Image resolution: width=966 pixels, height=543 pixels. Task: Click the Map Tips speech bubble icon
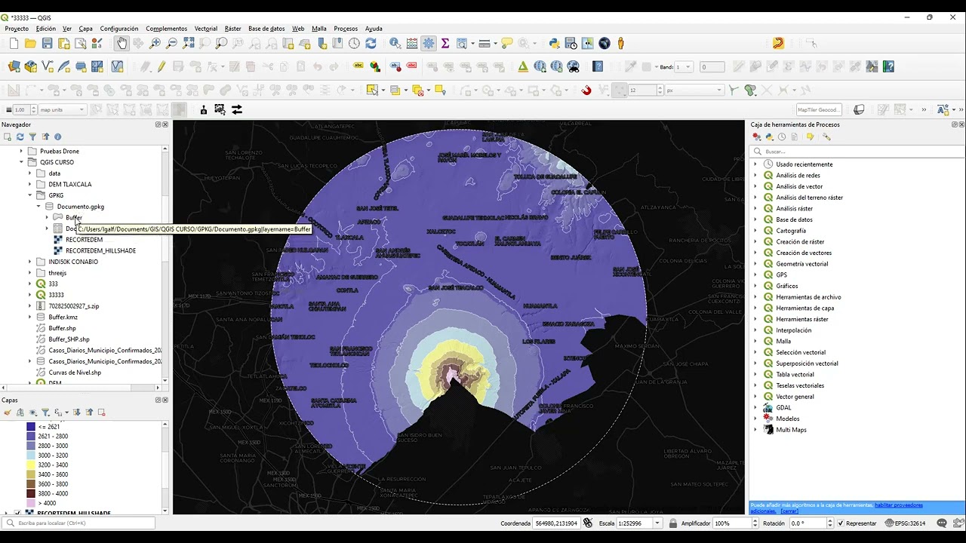click(507, 44)
